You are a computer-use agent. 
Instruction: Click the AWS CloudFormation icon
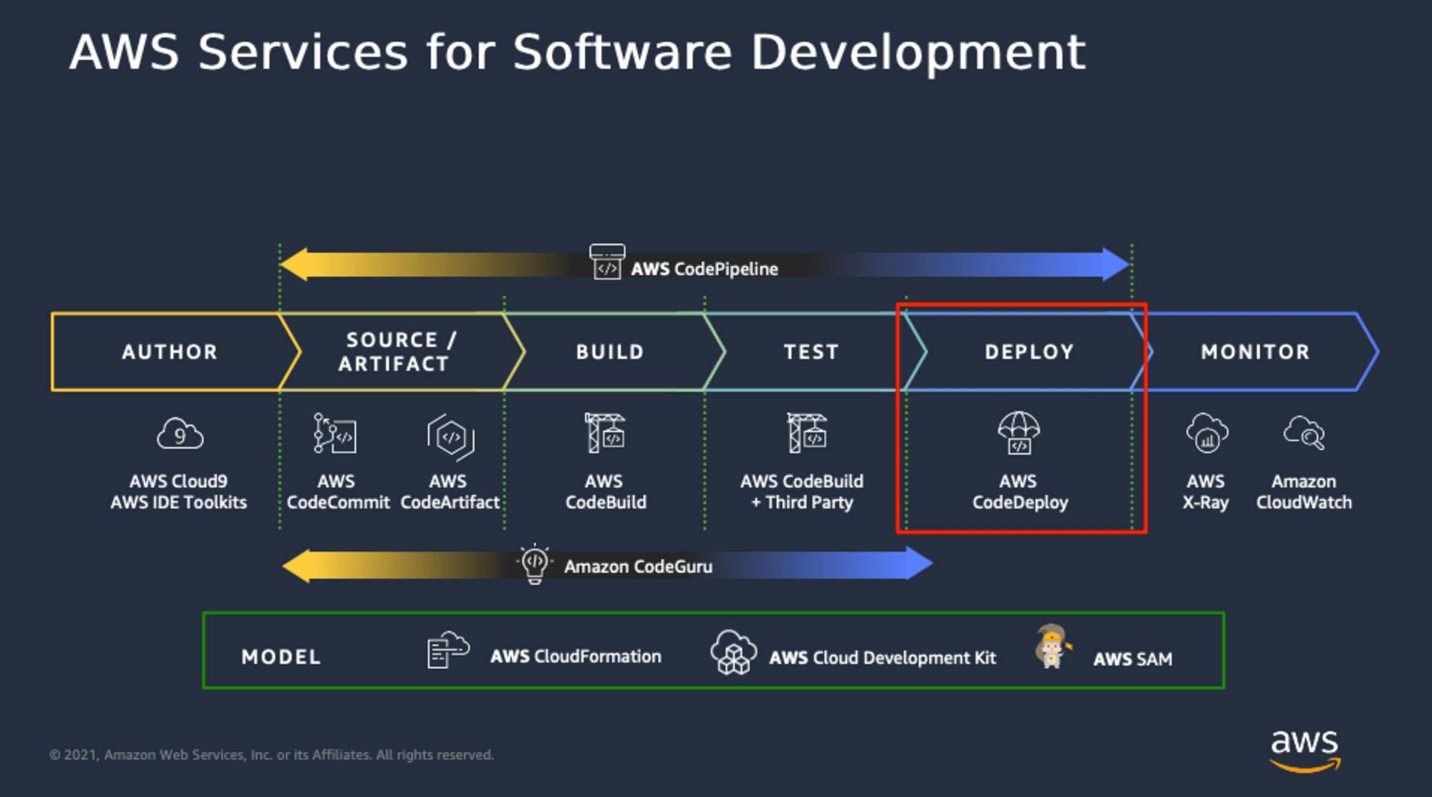tap(448, 650)
